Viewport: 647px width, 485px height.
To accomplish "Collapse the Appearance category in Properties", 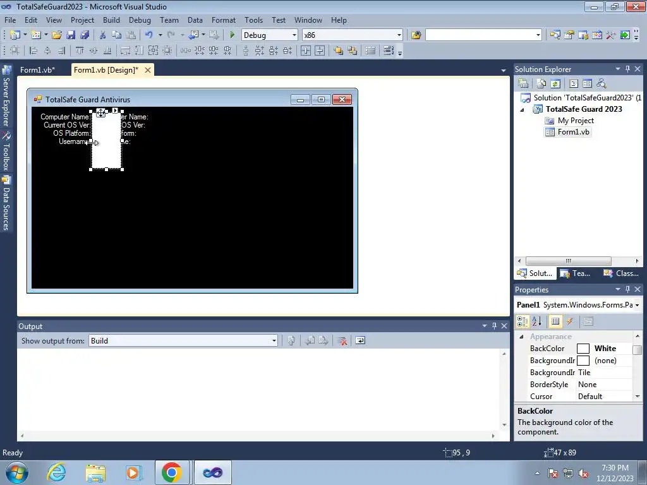I will (521, 337).
